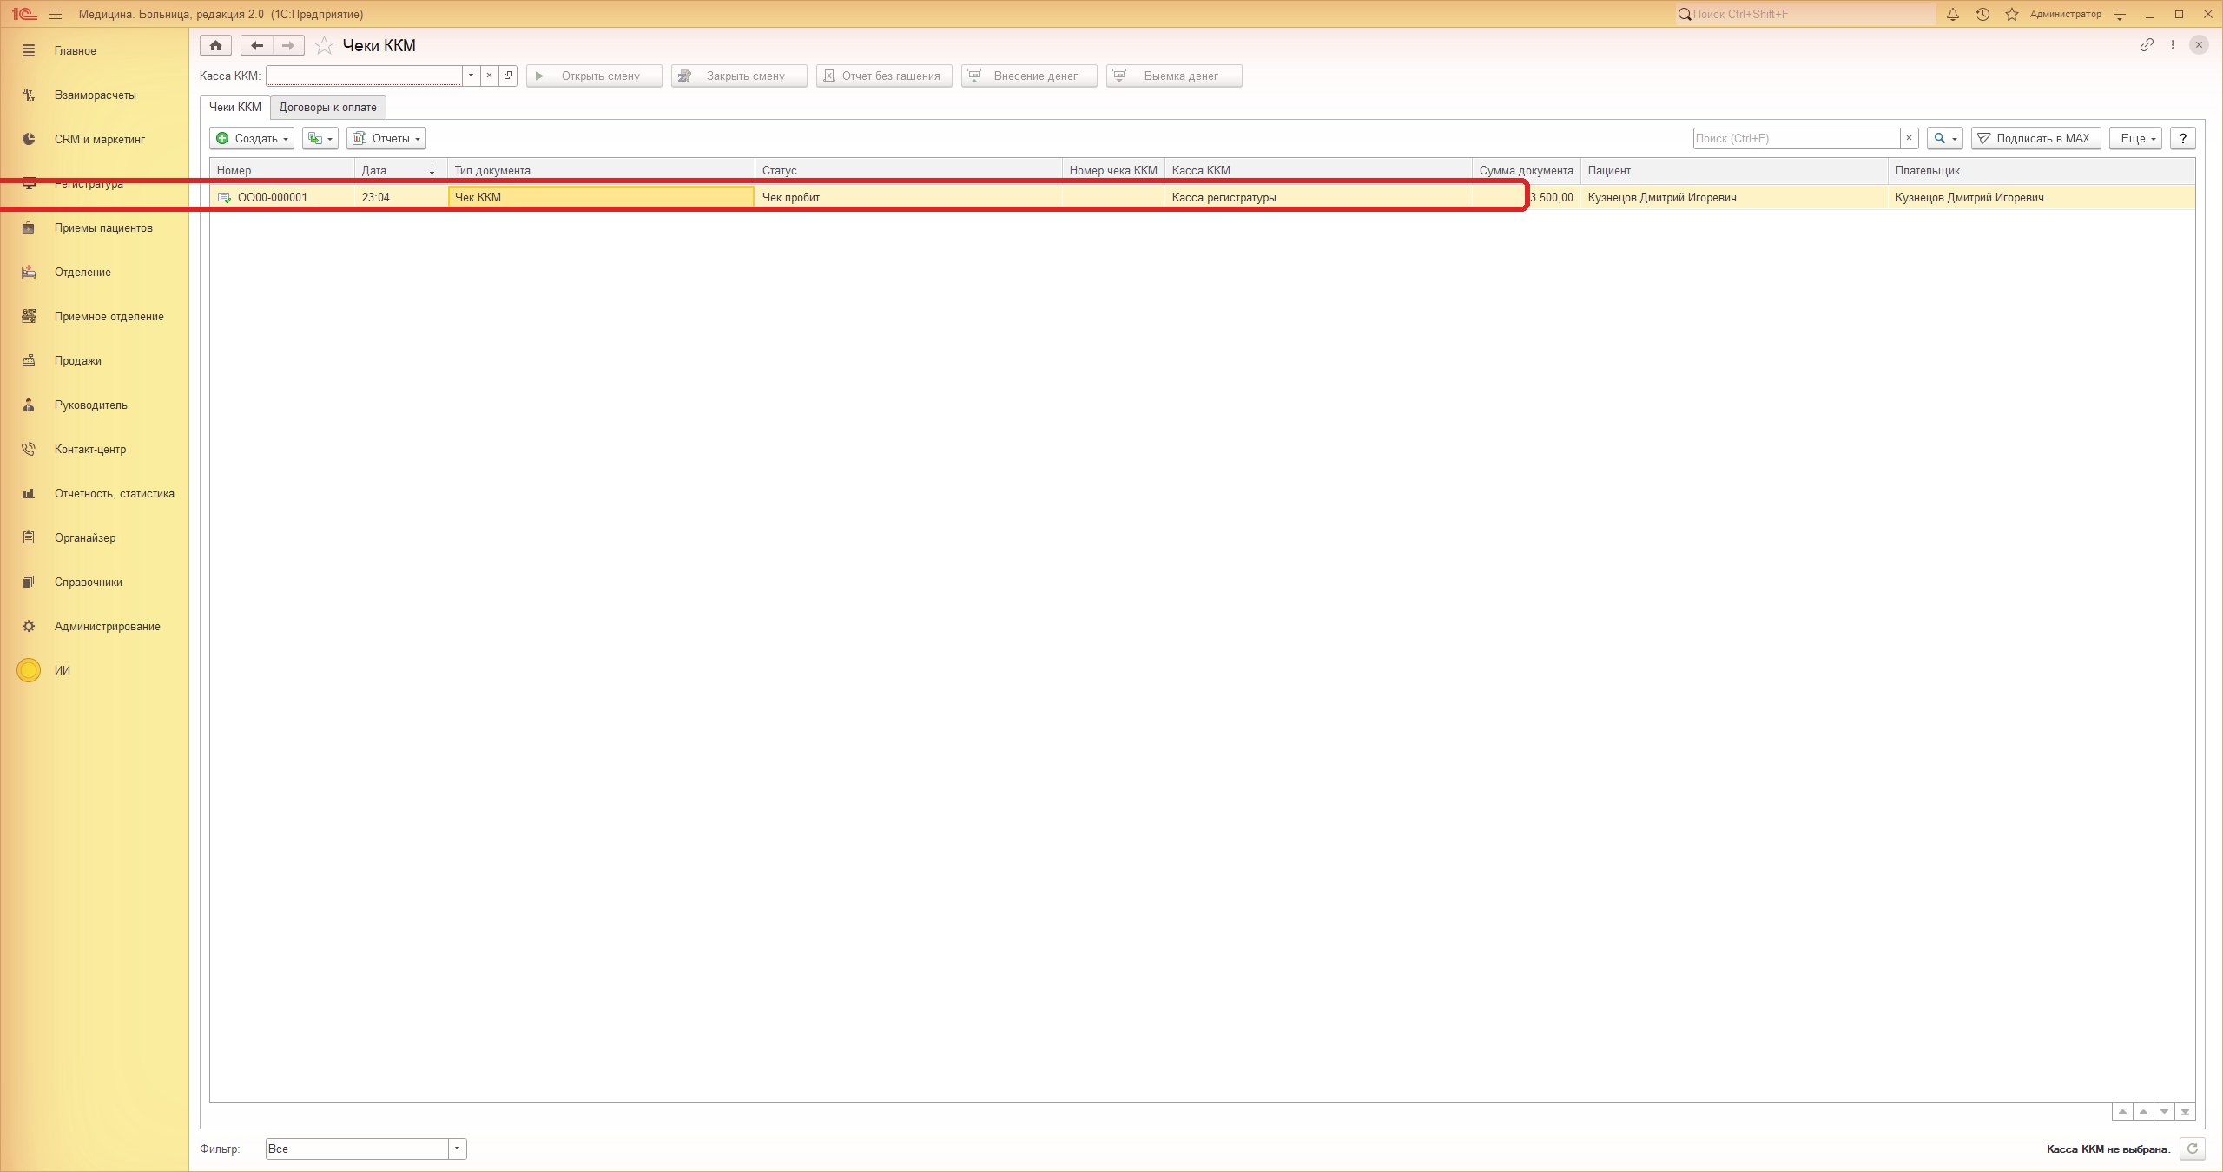Open the Касса ККМ field's selected item form
Viewport: 2223px width, 1172px height.
pos(509,76)
